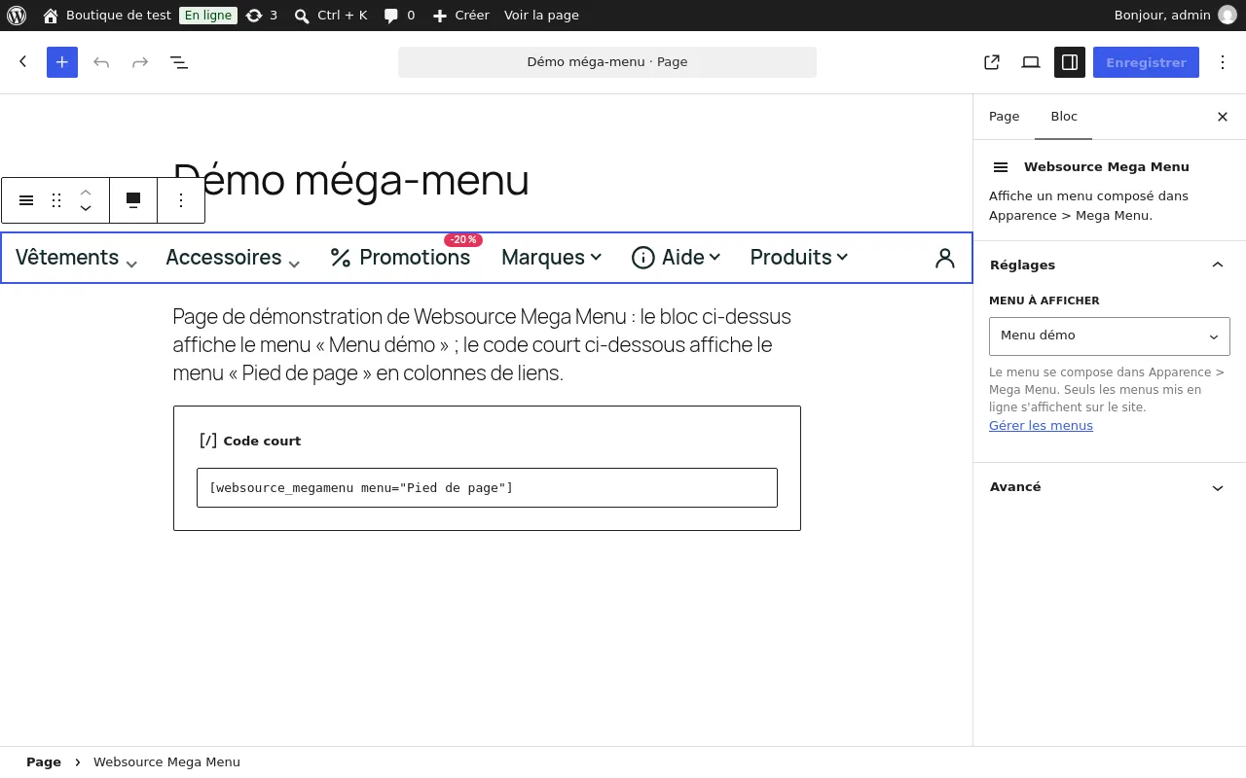The image size is (1246, 778).
Task: Expand the Produits menu item
Action: [x=842, y=257]
